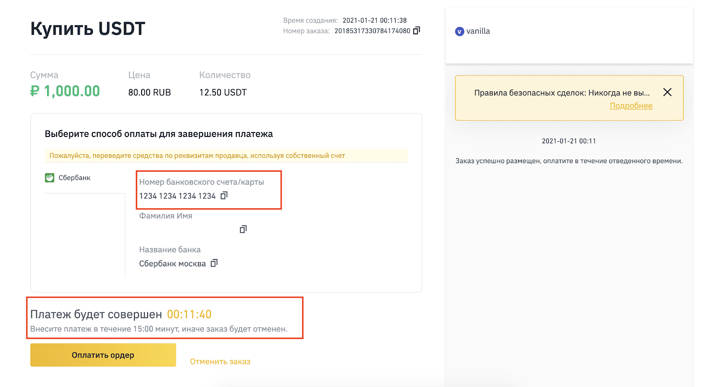
Task: Click the chat timestamp 2021-01-21 00:11
Action: [x=569, y=141]
